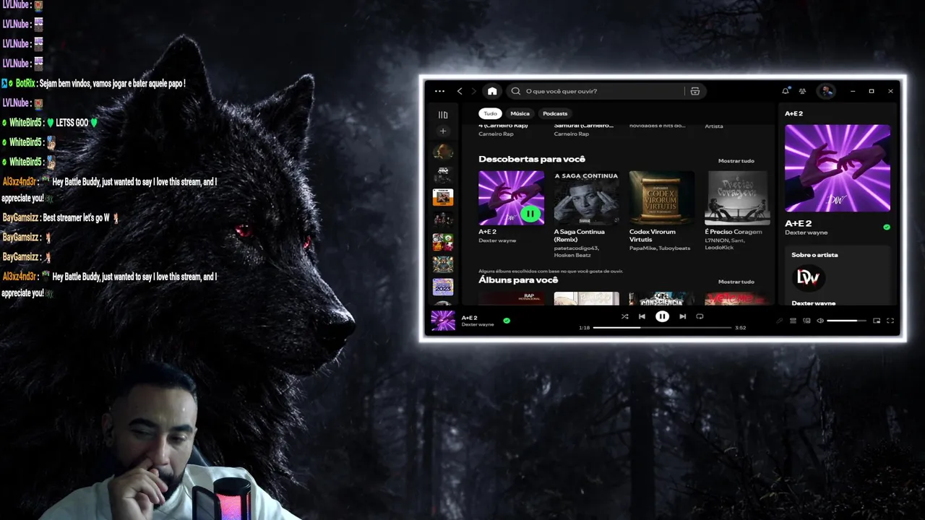The height and width of the screenshot is (520, 925).
Task: Select the Podcasts filter tab
Action: pyautogui.click(x=555, y=113)
